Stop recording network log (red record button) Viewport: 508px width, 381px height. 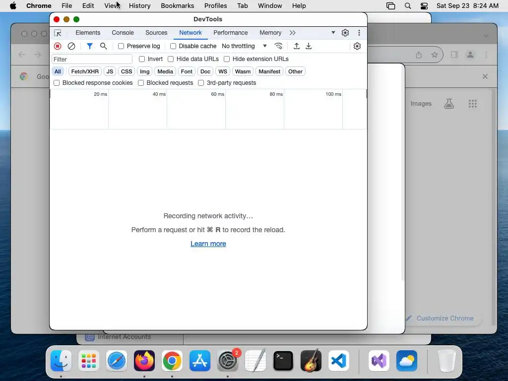tap(58, 46)
